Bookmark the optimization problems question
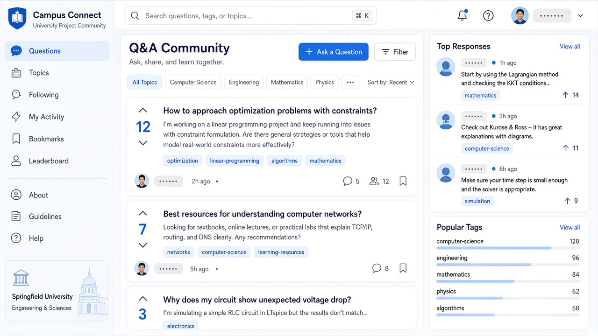 [x=403, y=181]
